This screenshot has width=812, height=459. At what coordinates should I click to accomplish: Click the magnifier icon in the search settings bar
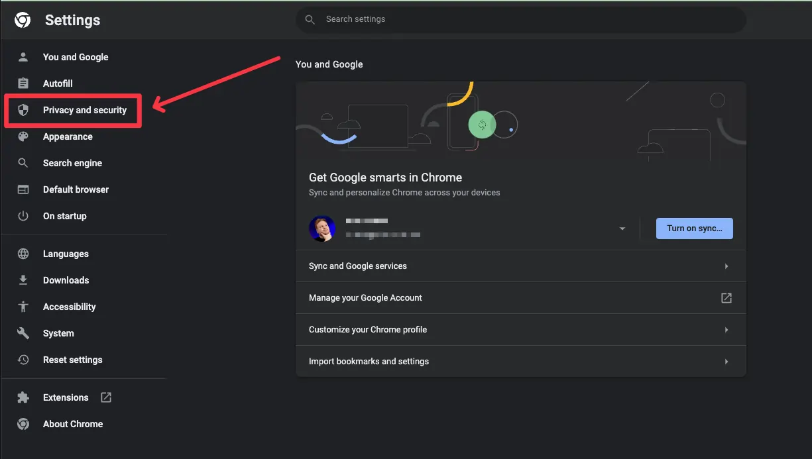click(x=310, y=19)
